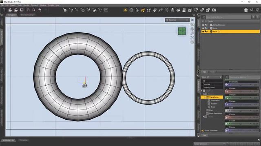Open the torus (2) node dropdown in Parameters
Viewport: 261px width, 146px height.
coord(212,77)
